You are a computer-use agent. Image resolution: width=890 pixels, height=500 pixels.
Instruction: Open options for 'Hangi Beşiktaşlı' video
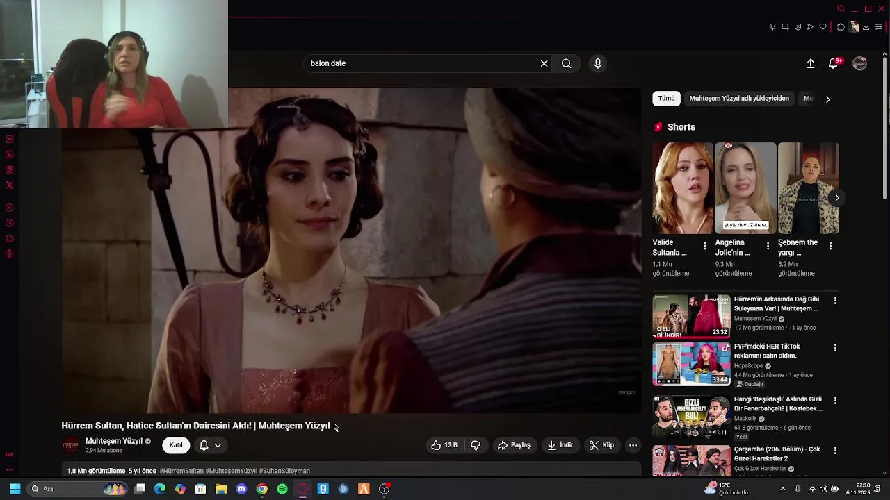835,401
